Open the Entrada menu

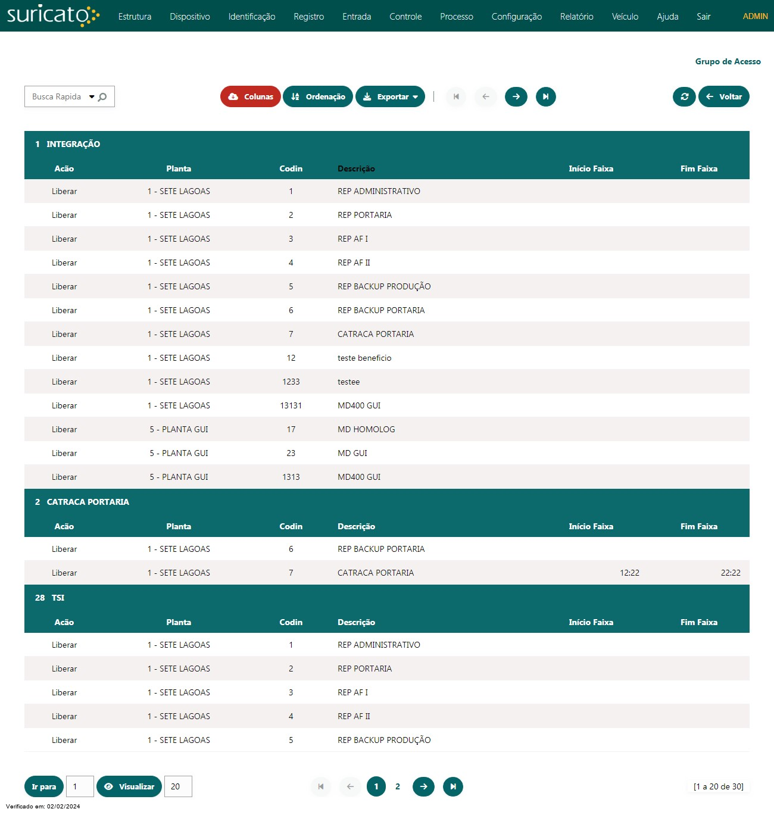tap(357, 17)
